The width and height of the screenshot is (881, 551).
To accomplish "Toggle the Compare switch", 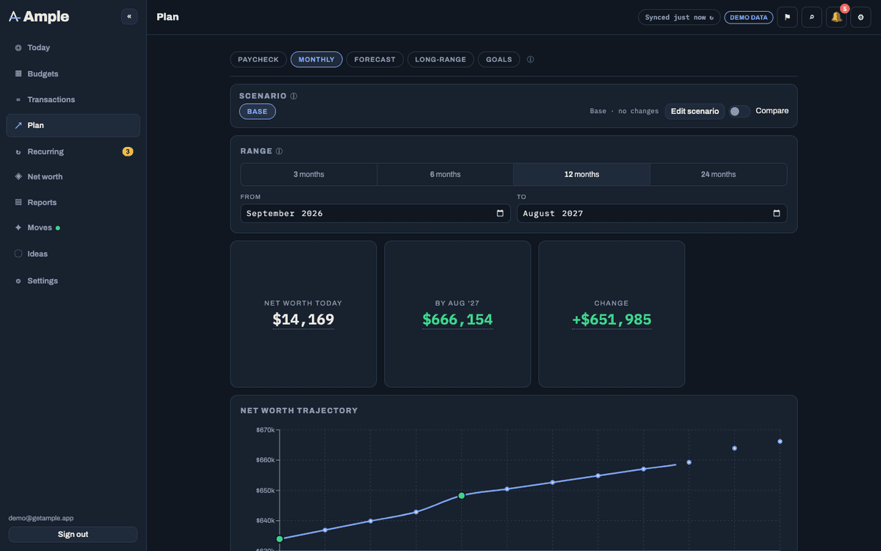I will tap(739, 111).
